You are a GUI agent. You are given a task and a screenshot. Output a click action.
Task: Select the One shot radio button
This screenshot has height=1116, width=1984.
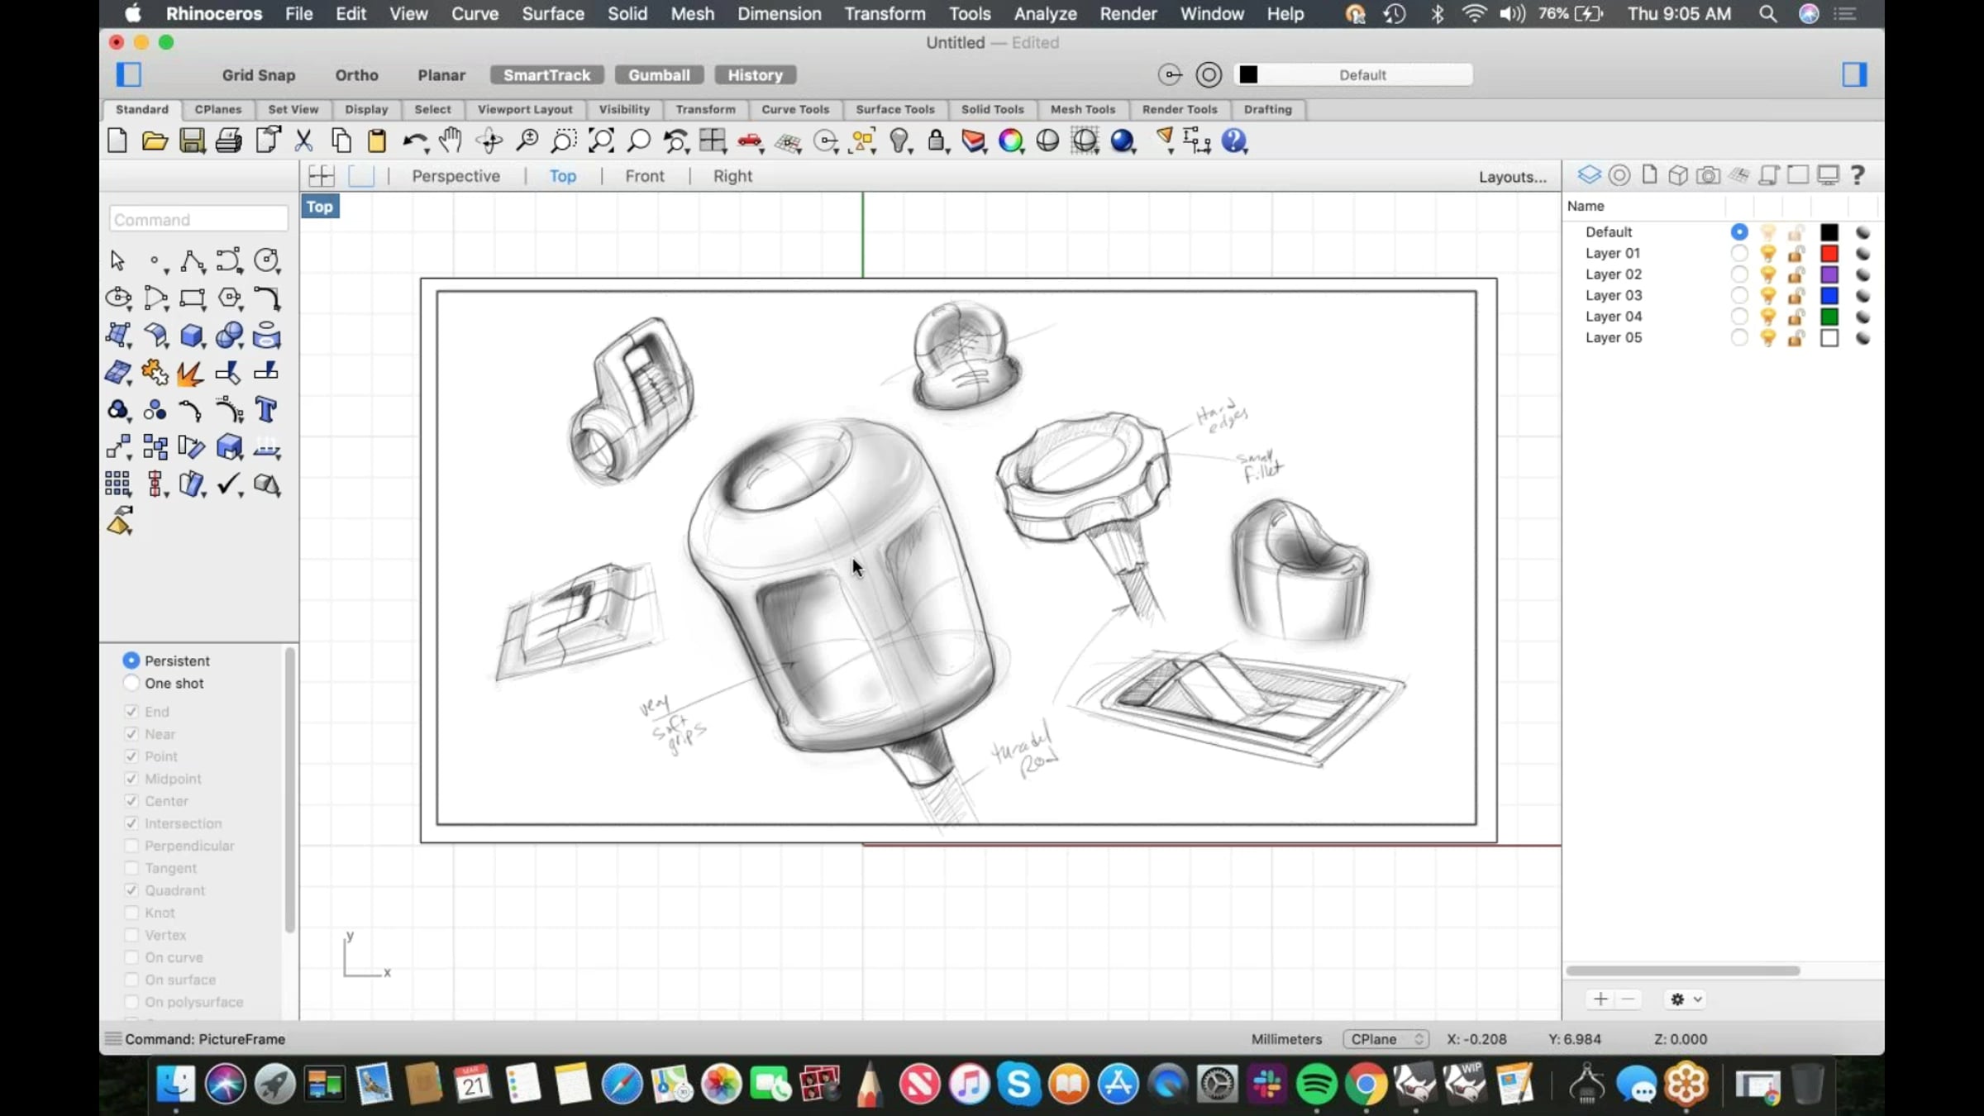[x=131, y=684]
